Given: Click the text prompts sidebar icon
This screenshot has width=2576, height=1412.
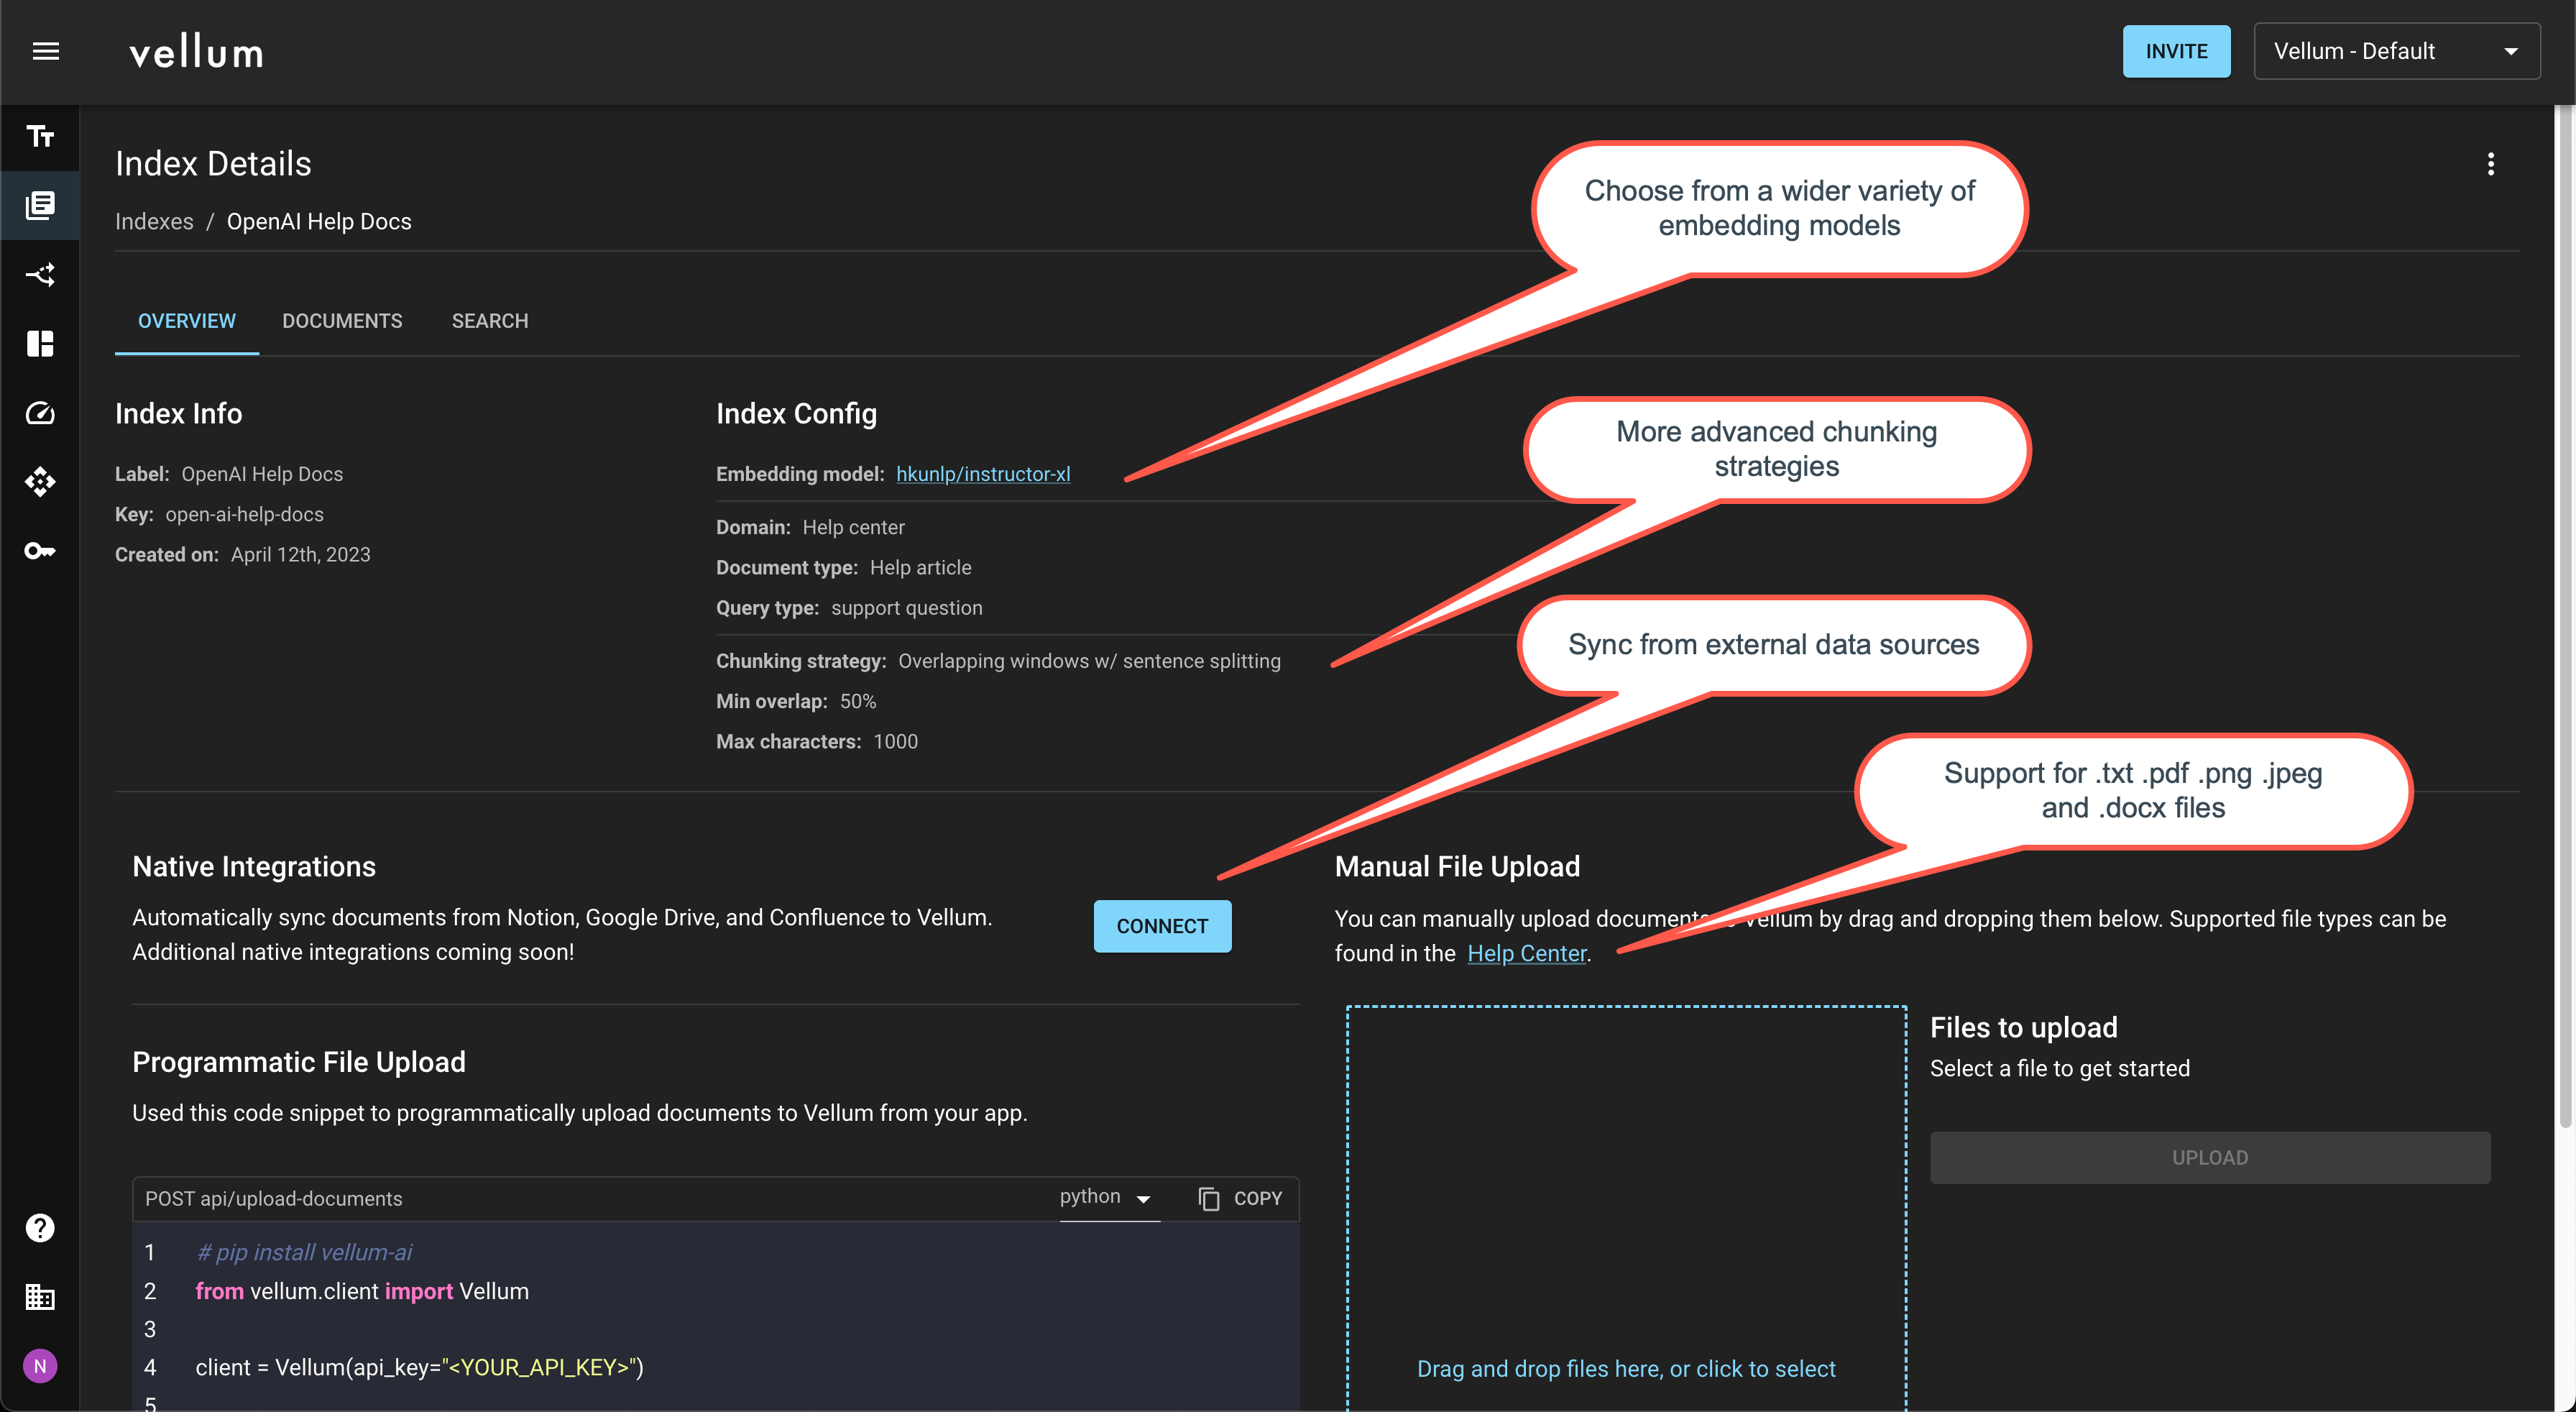Looking at the screenshot, I should point(40,136).
